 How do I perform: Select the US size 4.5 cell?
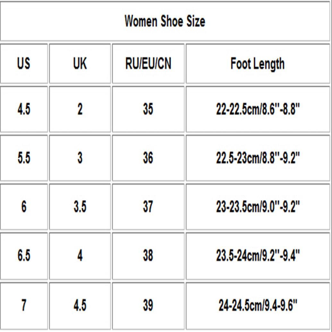point(24,109)
